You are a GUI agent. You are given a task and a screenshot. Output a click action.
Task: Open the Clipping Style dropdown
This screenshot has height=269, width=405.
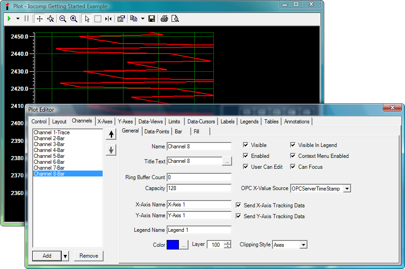pyautogui.click(x=302, y=245)
